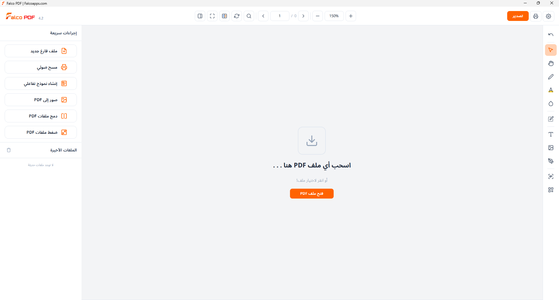Click the page number input field
Viewport: 559px width, 300px height.
[279, 16]
